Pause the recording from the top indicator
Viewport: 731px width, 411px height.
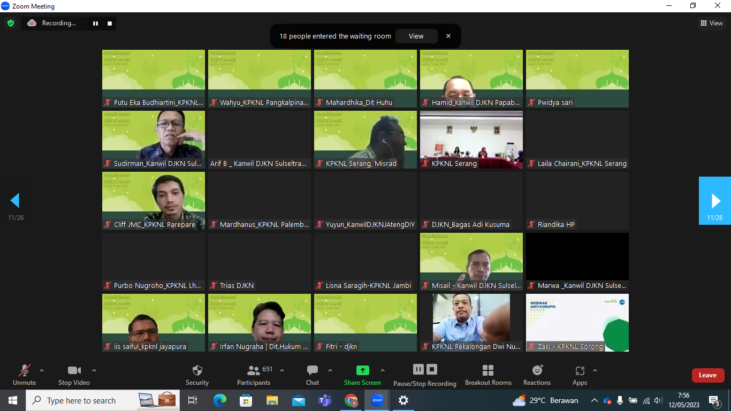(x=96, y=23)
